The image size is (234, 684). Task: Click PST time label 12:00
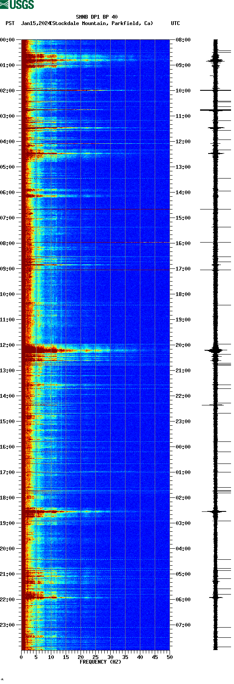[7, 345]
